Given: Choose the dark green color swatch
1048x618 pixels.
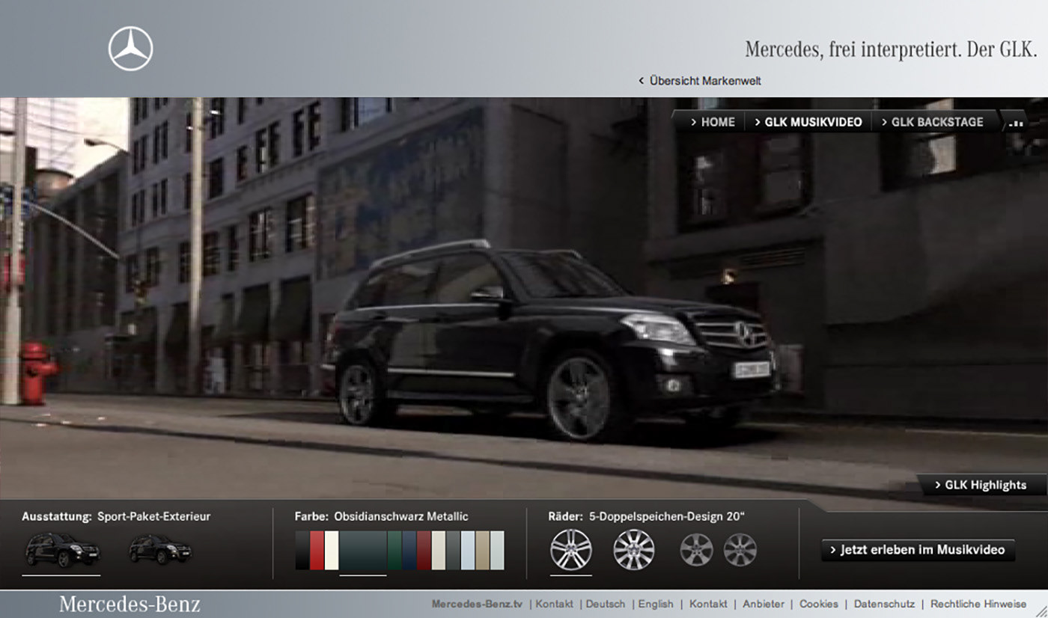Looking at the screenshot, I should (394, 551).
